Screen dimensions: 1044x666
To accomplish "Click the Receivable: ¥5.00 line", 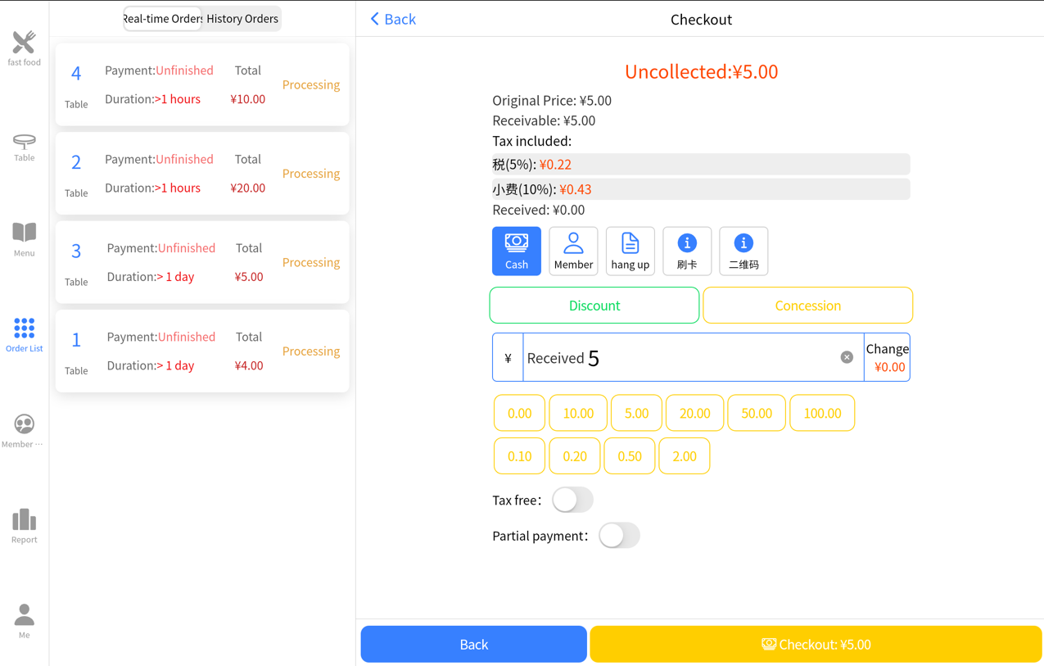I will coord(544,120).
